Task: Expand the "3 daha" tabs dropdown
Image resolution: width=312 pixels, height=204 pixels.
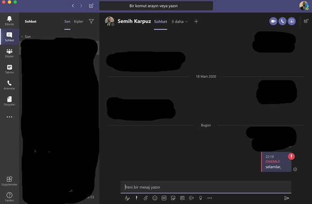Action: (179, 22)
